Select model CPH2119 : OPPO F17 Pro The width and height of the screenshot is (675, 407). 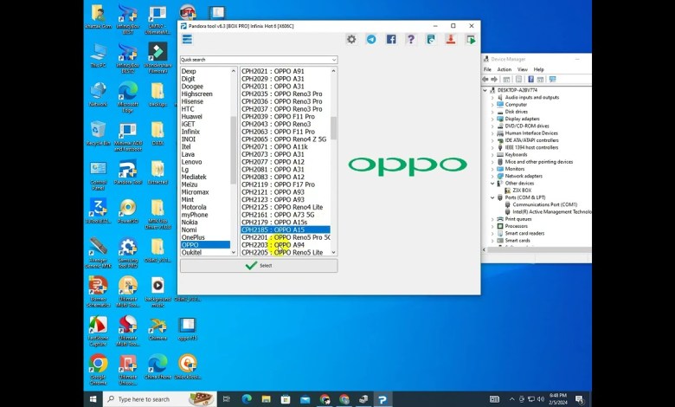click(x=278, y=184)
